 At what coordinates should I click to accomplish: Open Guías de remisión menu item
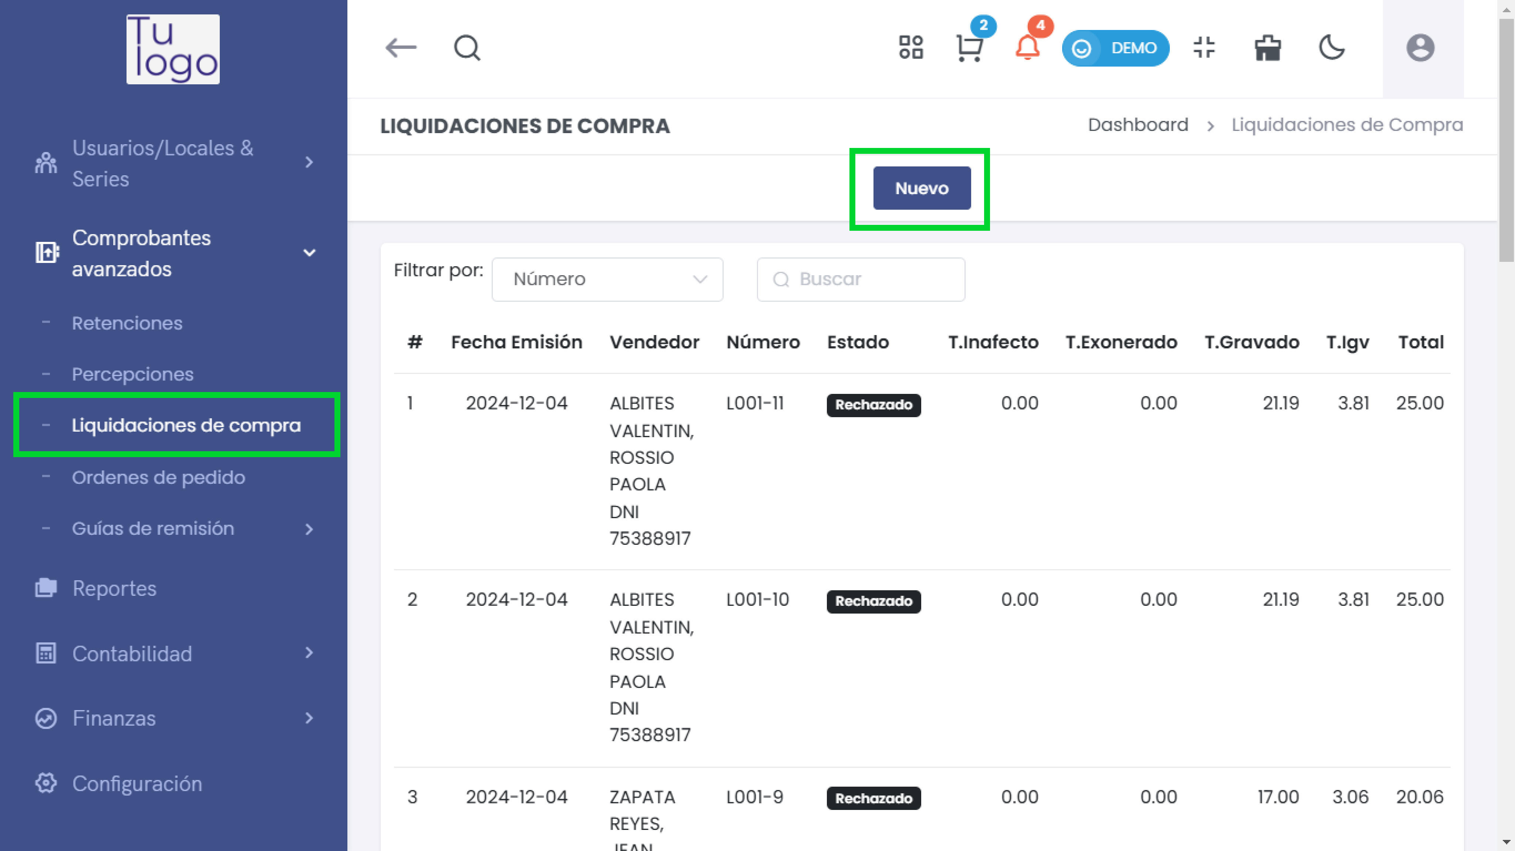(153, 529)
